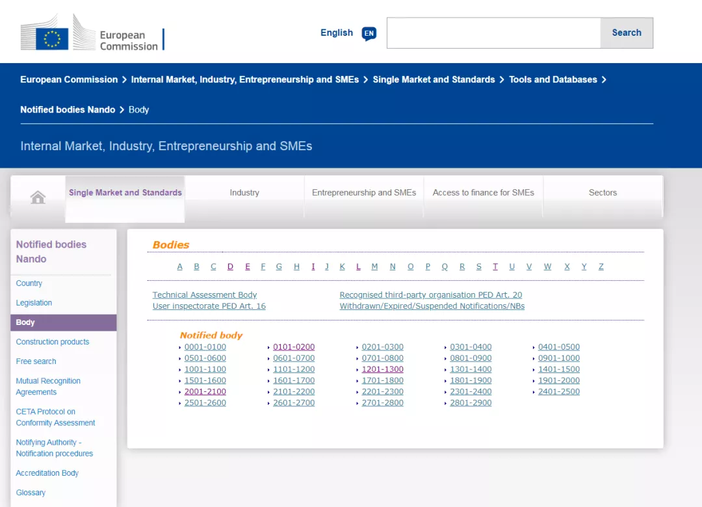Open Free search in sidebar
This screenshot has width=702, height=507.
36,361
